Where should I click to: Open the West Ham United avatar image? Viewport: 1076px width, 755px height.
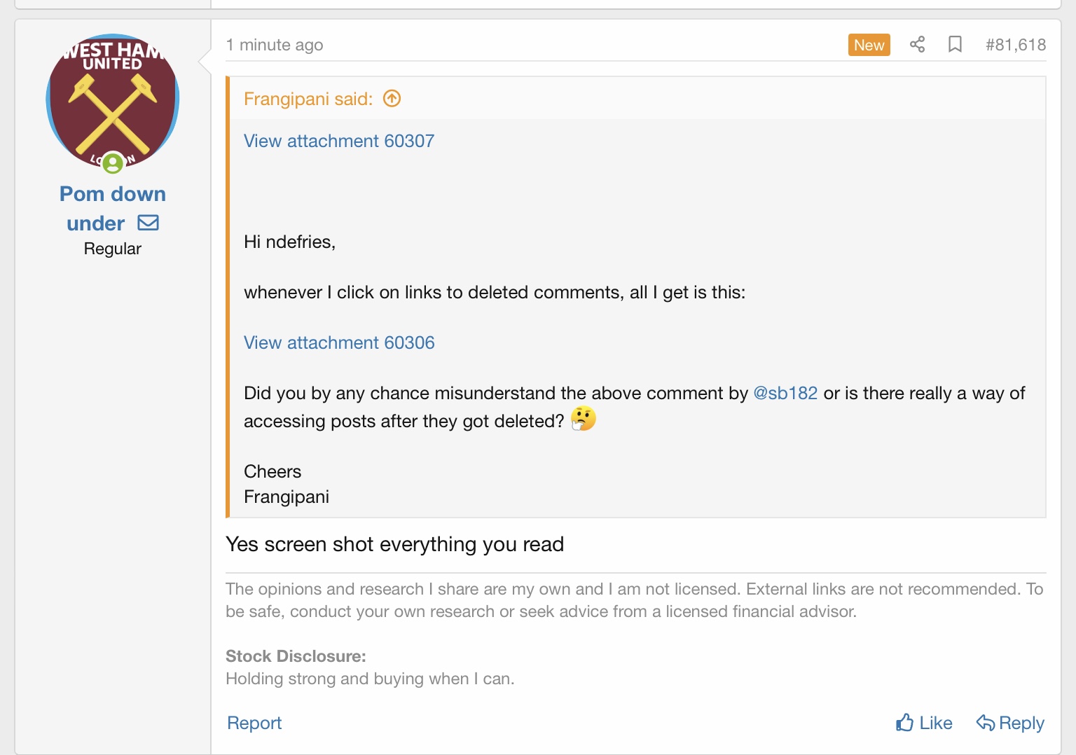(113, 102)
